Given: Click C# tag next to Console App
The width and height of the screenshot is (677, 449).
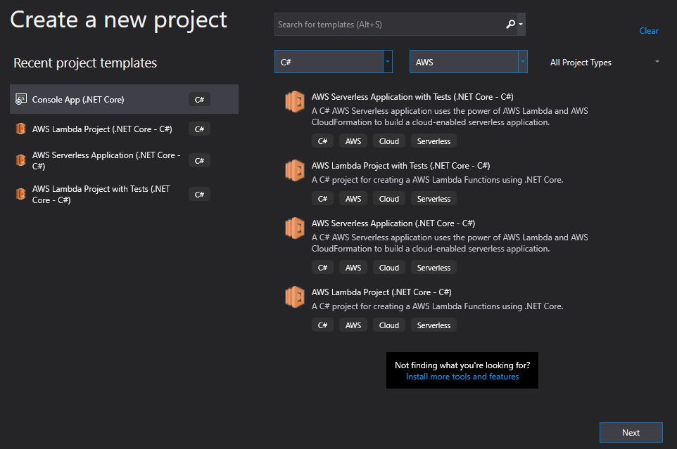Looking at the screenshot, I should click(199, 100).
